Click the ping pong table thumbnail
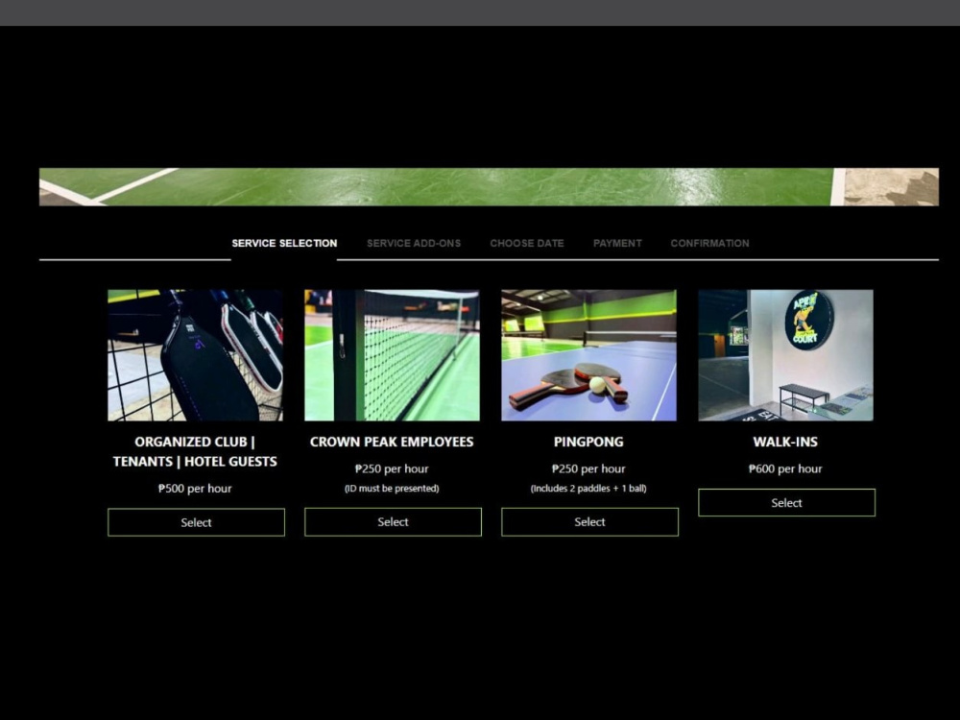Image resolution: width=960 pixels, height=720 pixels. pos(589,355)
